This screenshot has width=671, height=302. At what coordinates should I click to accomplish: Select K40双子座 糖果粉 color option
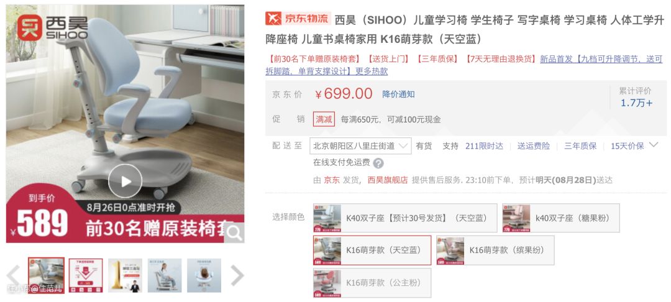coord(561,217)
